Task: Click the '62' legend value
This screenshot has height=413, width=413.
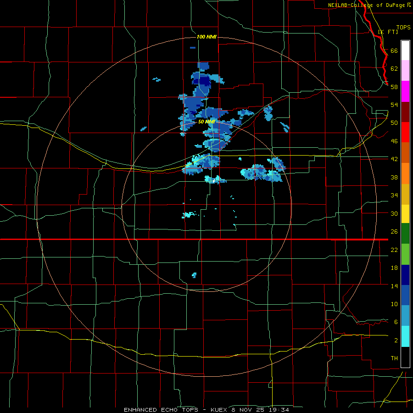Action: [x=394, y=69]
